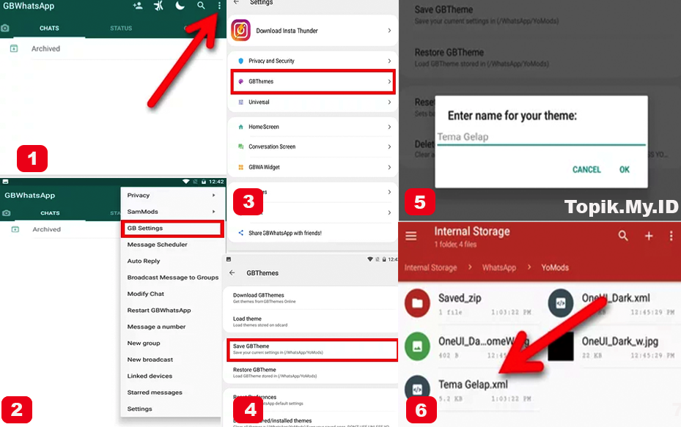The height and width of the screenshot is (427, 681).
Task: Tap the share icon beside Share GBWhatsApp
Action: pyautogui.click(x=241, y=233)
